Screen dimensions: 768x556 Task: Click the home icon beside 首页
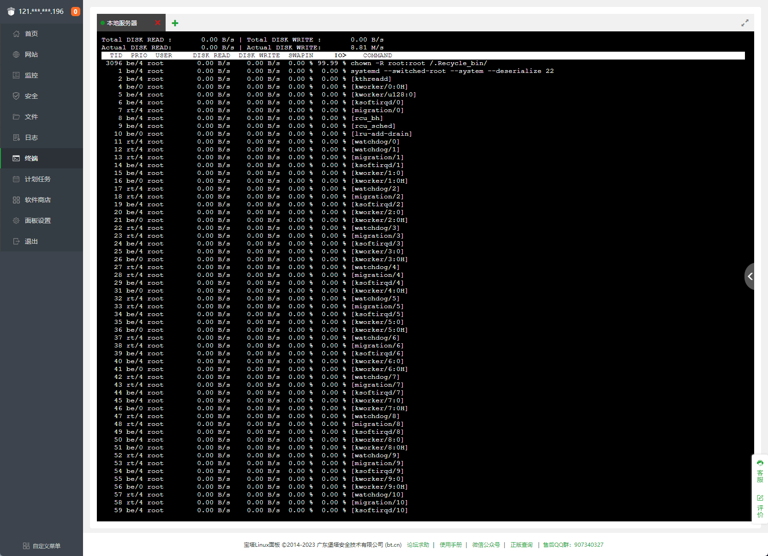16,34
